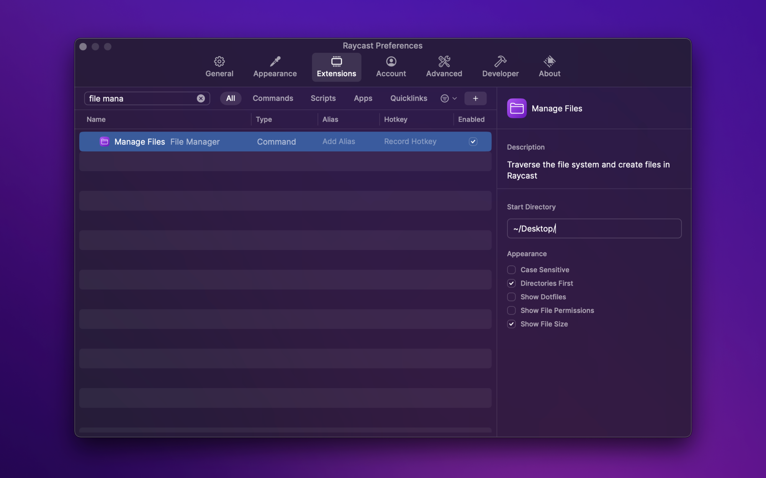Select the Quicklinks filter tab
The height and width of the screenshot is (478, 766).
click(409, 98)
